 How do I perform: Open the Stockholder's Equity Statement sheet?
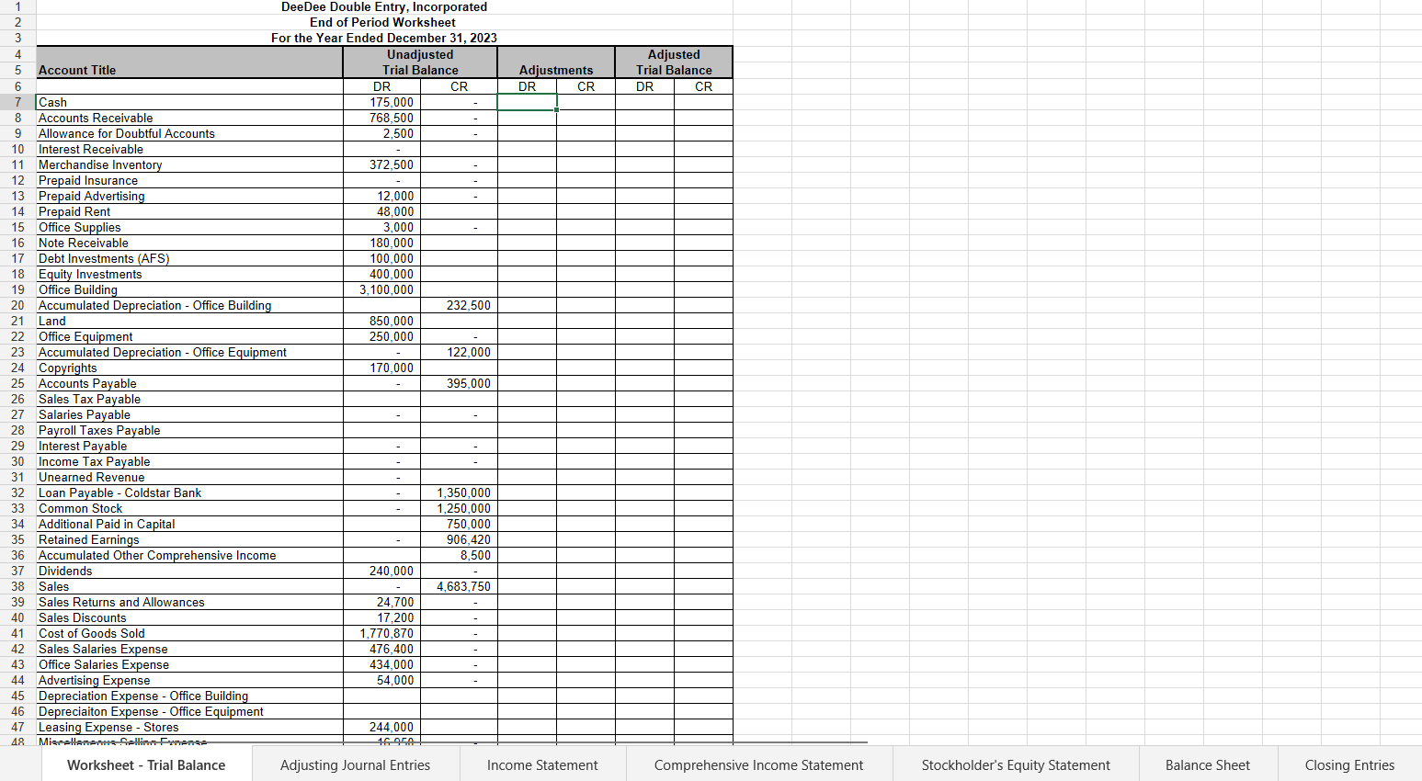click(x=1014, y=764)
